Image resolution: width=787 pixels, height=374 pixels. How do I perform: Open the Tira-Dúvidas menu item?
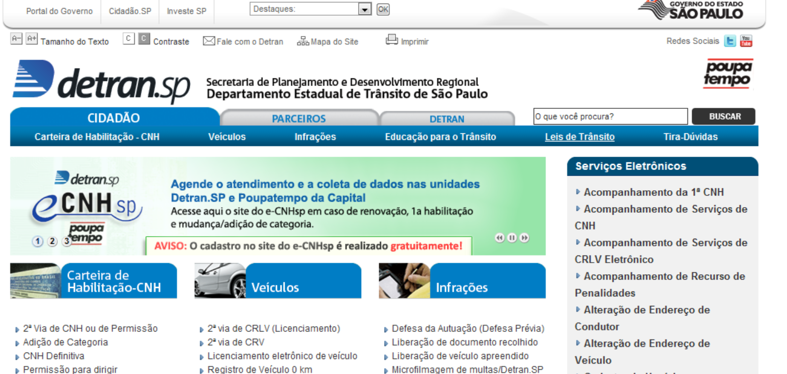tap(690, 136)
